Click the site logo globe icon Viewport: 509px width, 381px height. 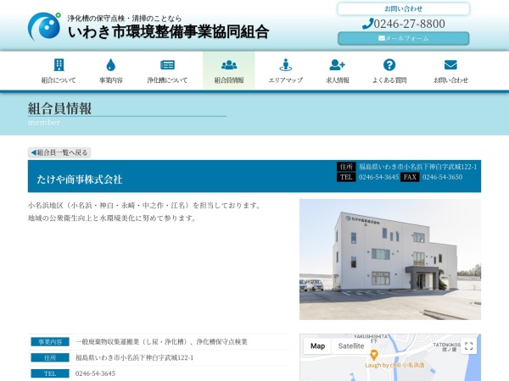tap(44, 26)
